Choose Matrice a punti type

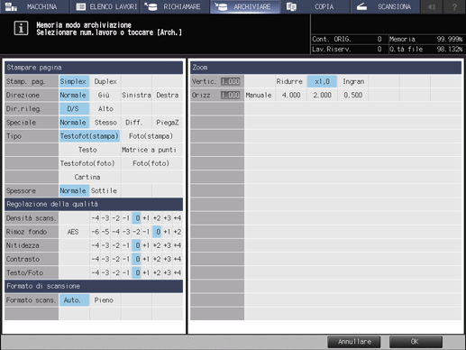(151, 150)
